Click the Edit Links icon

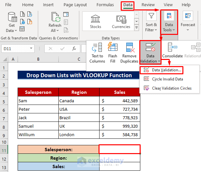point(66,30)
